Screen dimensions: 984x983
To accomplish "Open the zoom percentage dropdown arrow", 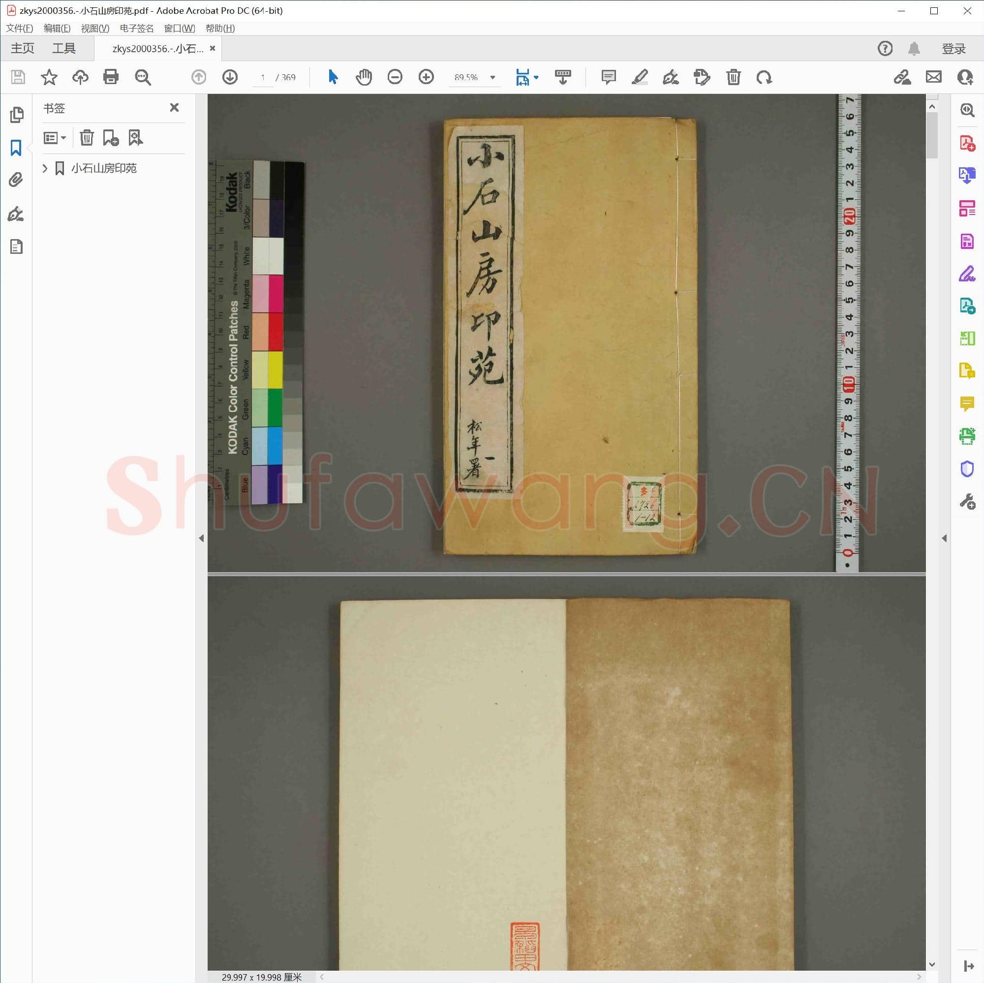I will click(x=492, y=77).
